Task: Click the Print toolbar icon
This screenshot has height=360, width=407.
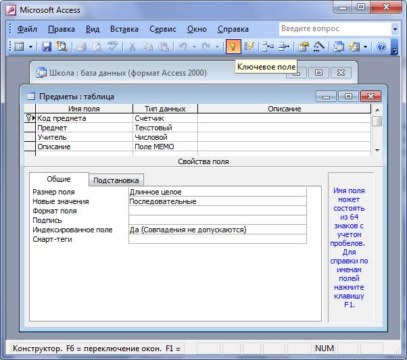Action: pos(81,47)
